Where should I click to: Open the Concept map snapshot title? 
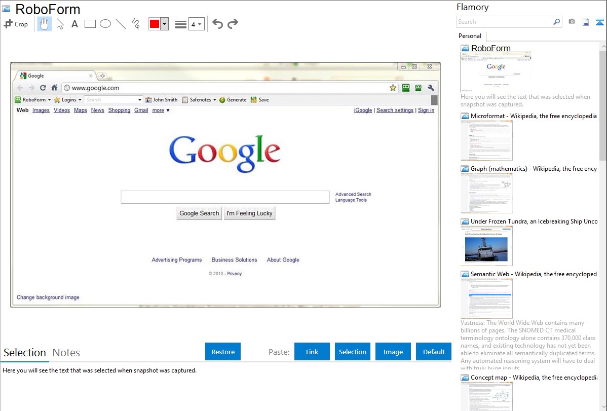click(x=534, y=377)
